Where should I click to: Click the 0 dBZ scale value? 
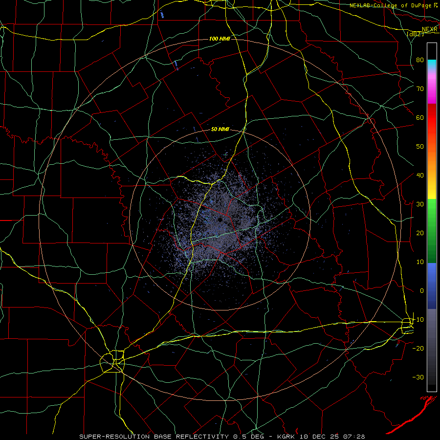pyautogui.click(x=422, y=291)
